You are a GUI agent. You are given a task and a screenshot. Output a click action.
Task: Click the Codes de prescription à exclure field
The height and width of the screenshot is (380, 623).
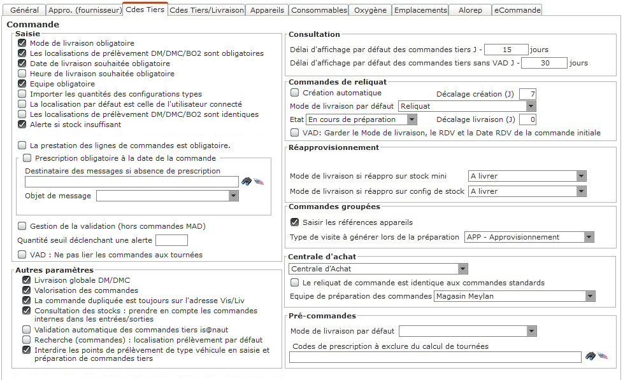point(435,357)
